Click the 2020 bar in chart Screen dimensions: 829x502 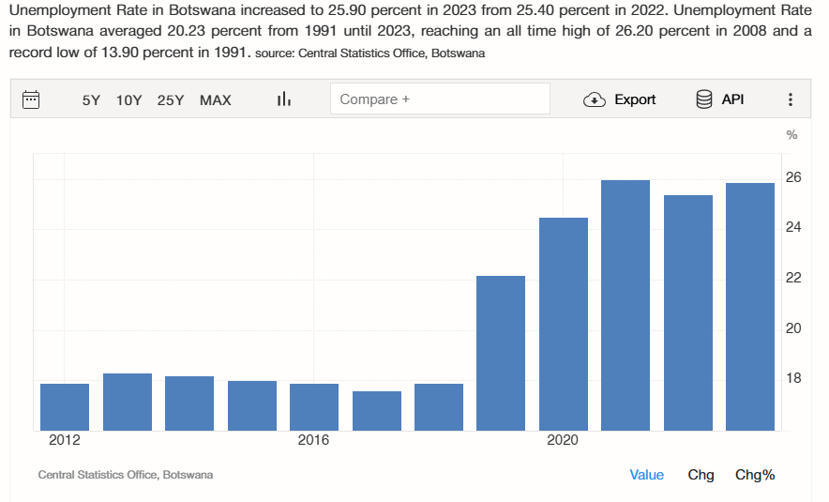(x=564, y=324)
